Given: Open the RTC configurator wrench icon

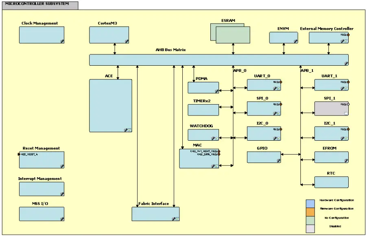Looking at the screenshot, I should [x=345, y=186].
